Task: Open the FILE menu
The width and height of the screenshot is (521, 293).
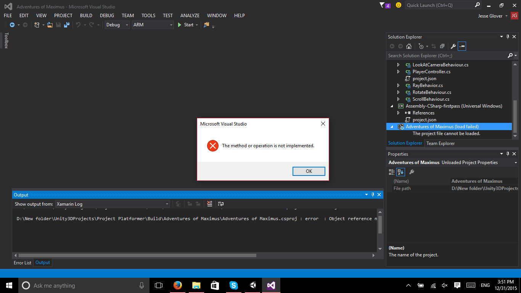Action: click(8, 16)
